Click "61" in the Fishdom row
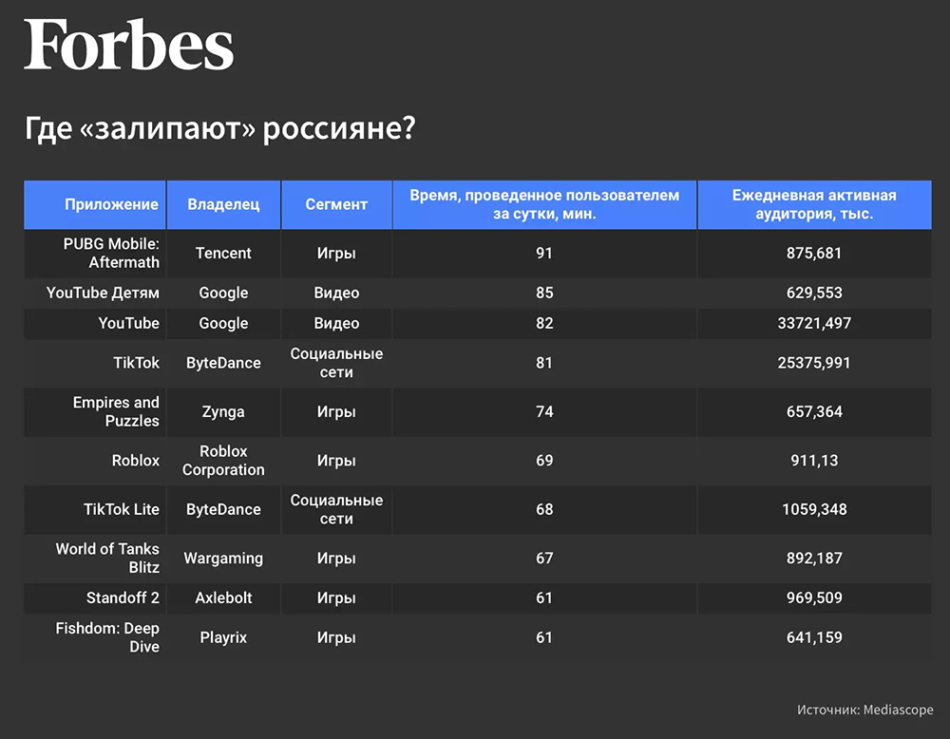The image size is (950, 739). pyautogui.click(x=544, y=638)
